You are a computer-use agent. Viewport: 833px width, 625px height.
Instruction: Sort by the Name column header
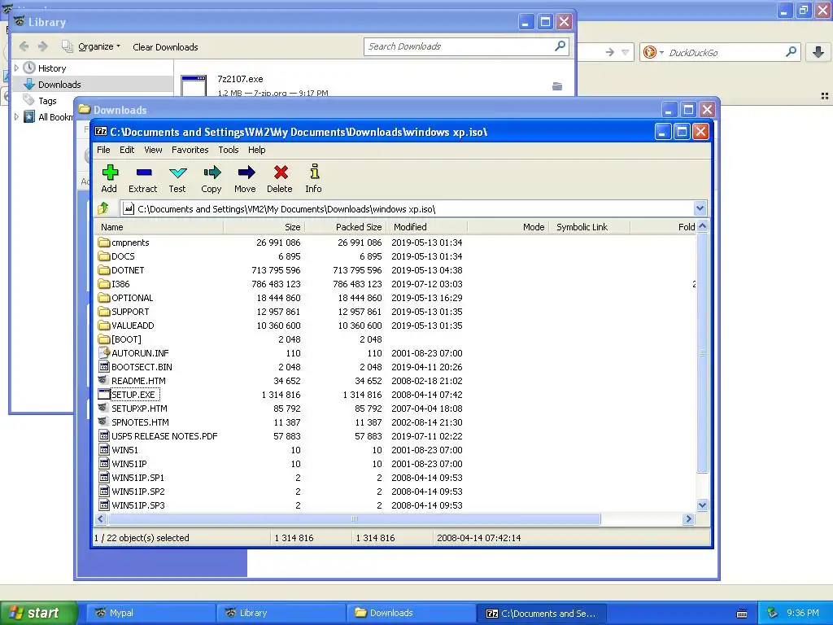click(159, 227)
